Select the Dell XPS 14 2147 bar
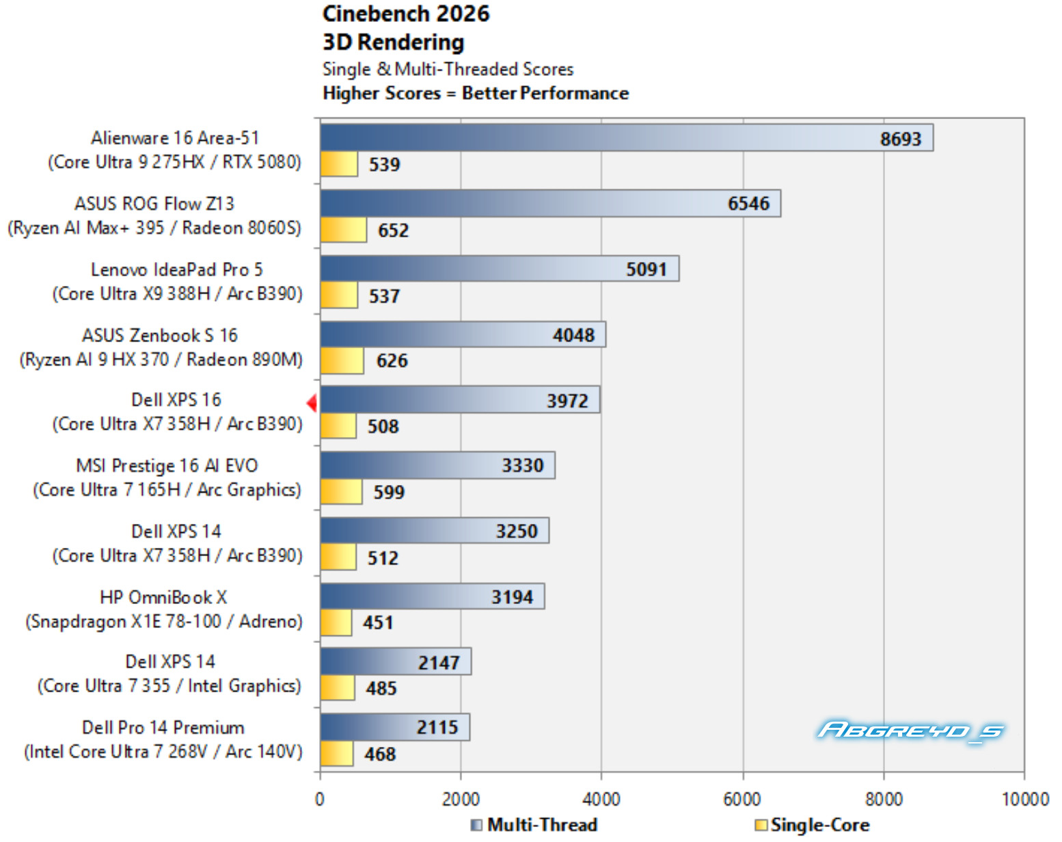 (x=396, y=661)
